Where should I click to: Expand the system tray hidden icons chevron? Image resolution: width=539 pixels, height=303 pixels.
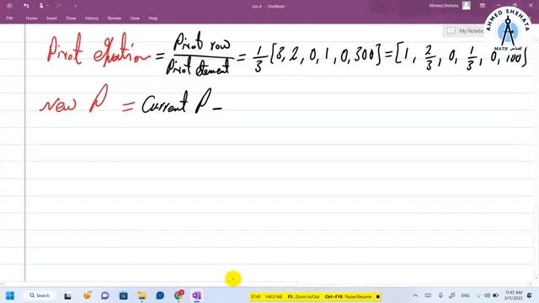(x=415, y=295)
